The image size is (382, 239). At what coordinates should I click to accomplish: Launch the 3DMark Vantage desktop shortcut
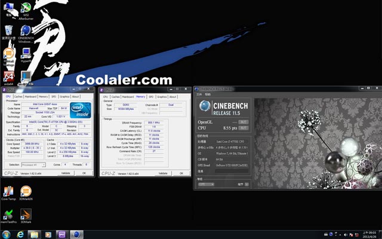(x=8, y=57)
